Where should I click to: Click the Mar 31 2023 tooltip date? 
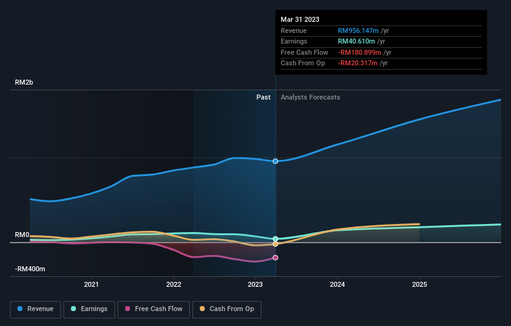[300, 19]
